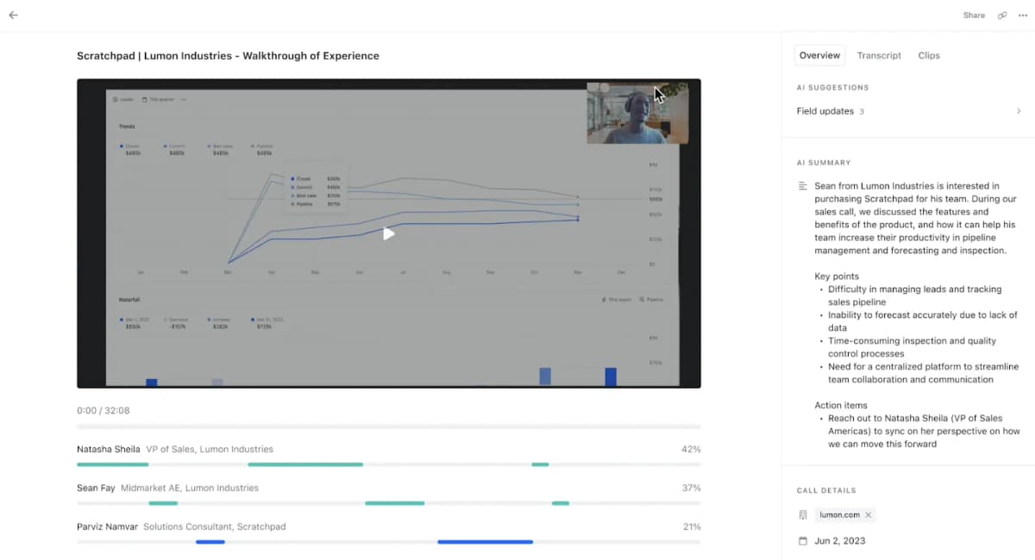
Task: Jump to Parviz Namvar's first blue segment
Action: click(x=210, y=542)
